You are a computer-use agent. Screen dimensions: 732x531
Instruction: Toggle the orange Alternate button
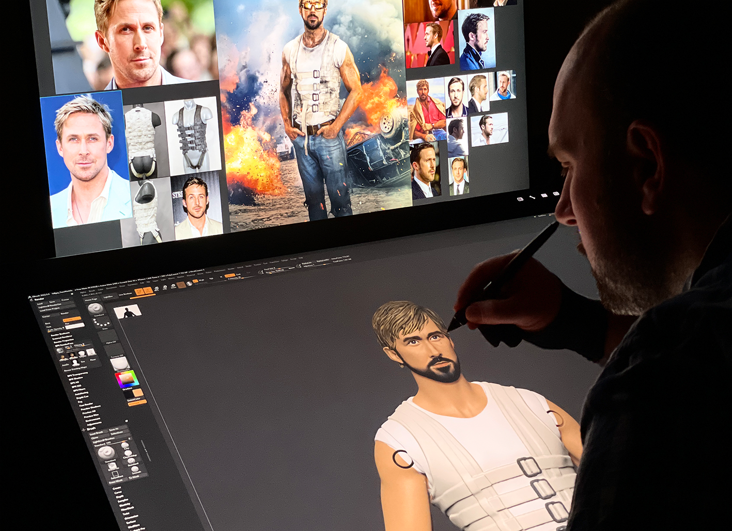(x=137, y=403)
